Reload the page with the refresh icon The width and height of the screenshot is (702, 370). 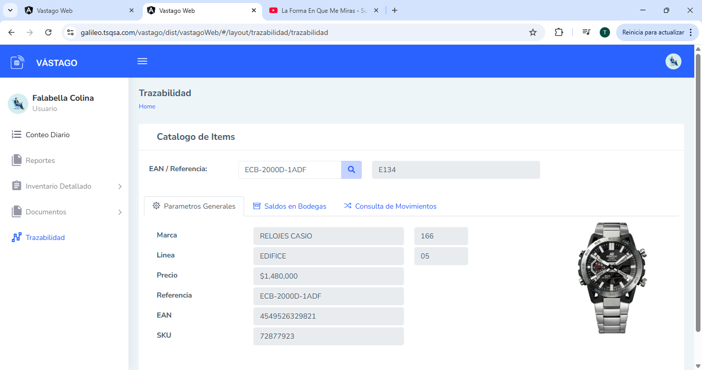coord(48,32)
